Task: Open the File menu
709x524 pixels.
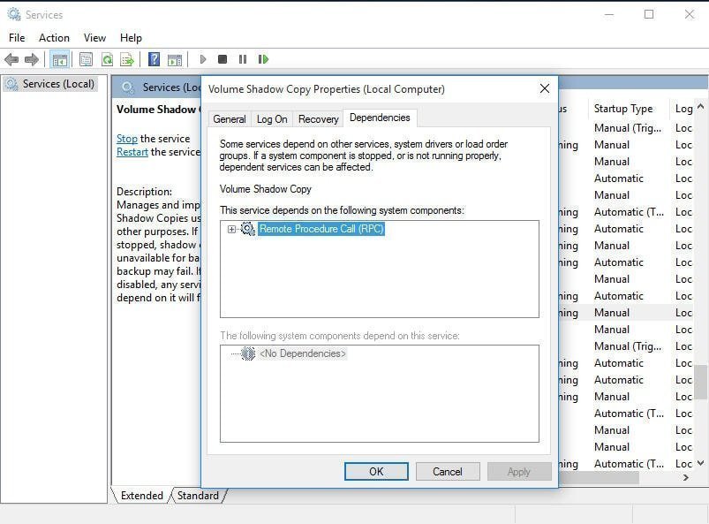Action: [17, 38]
